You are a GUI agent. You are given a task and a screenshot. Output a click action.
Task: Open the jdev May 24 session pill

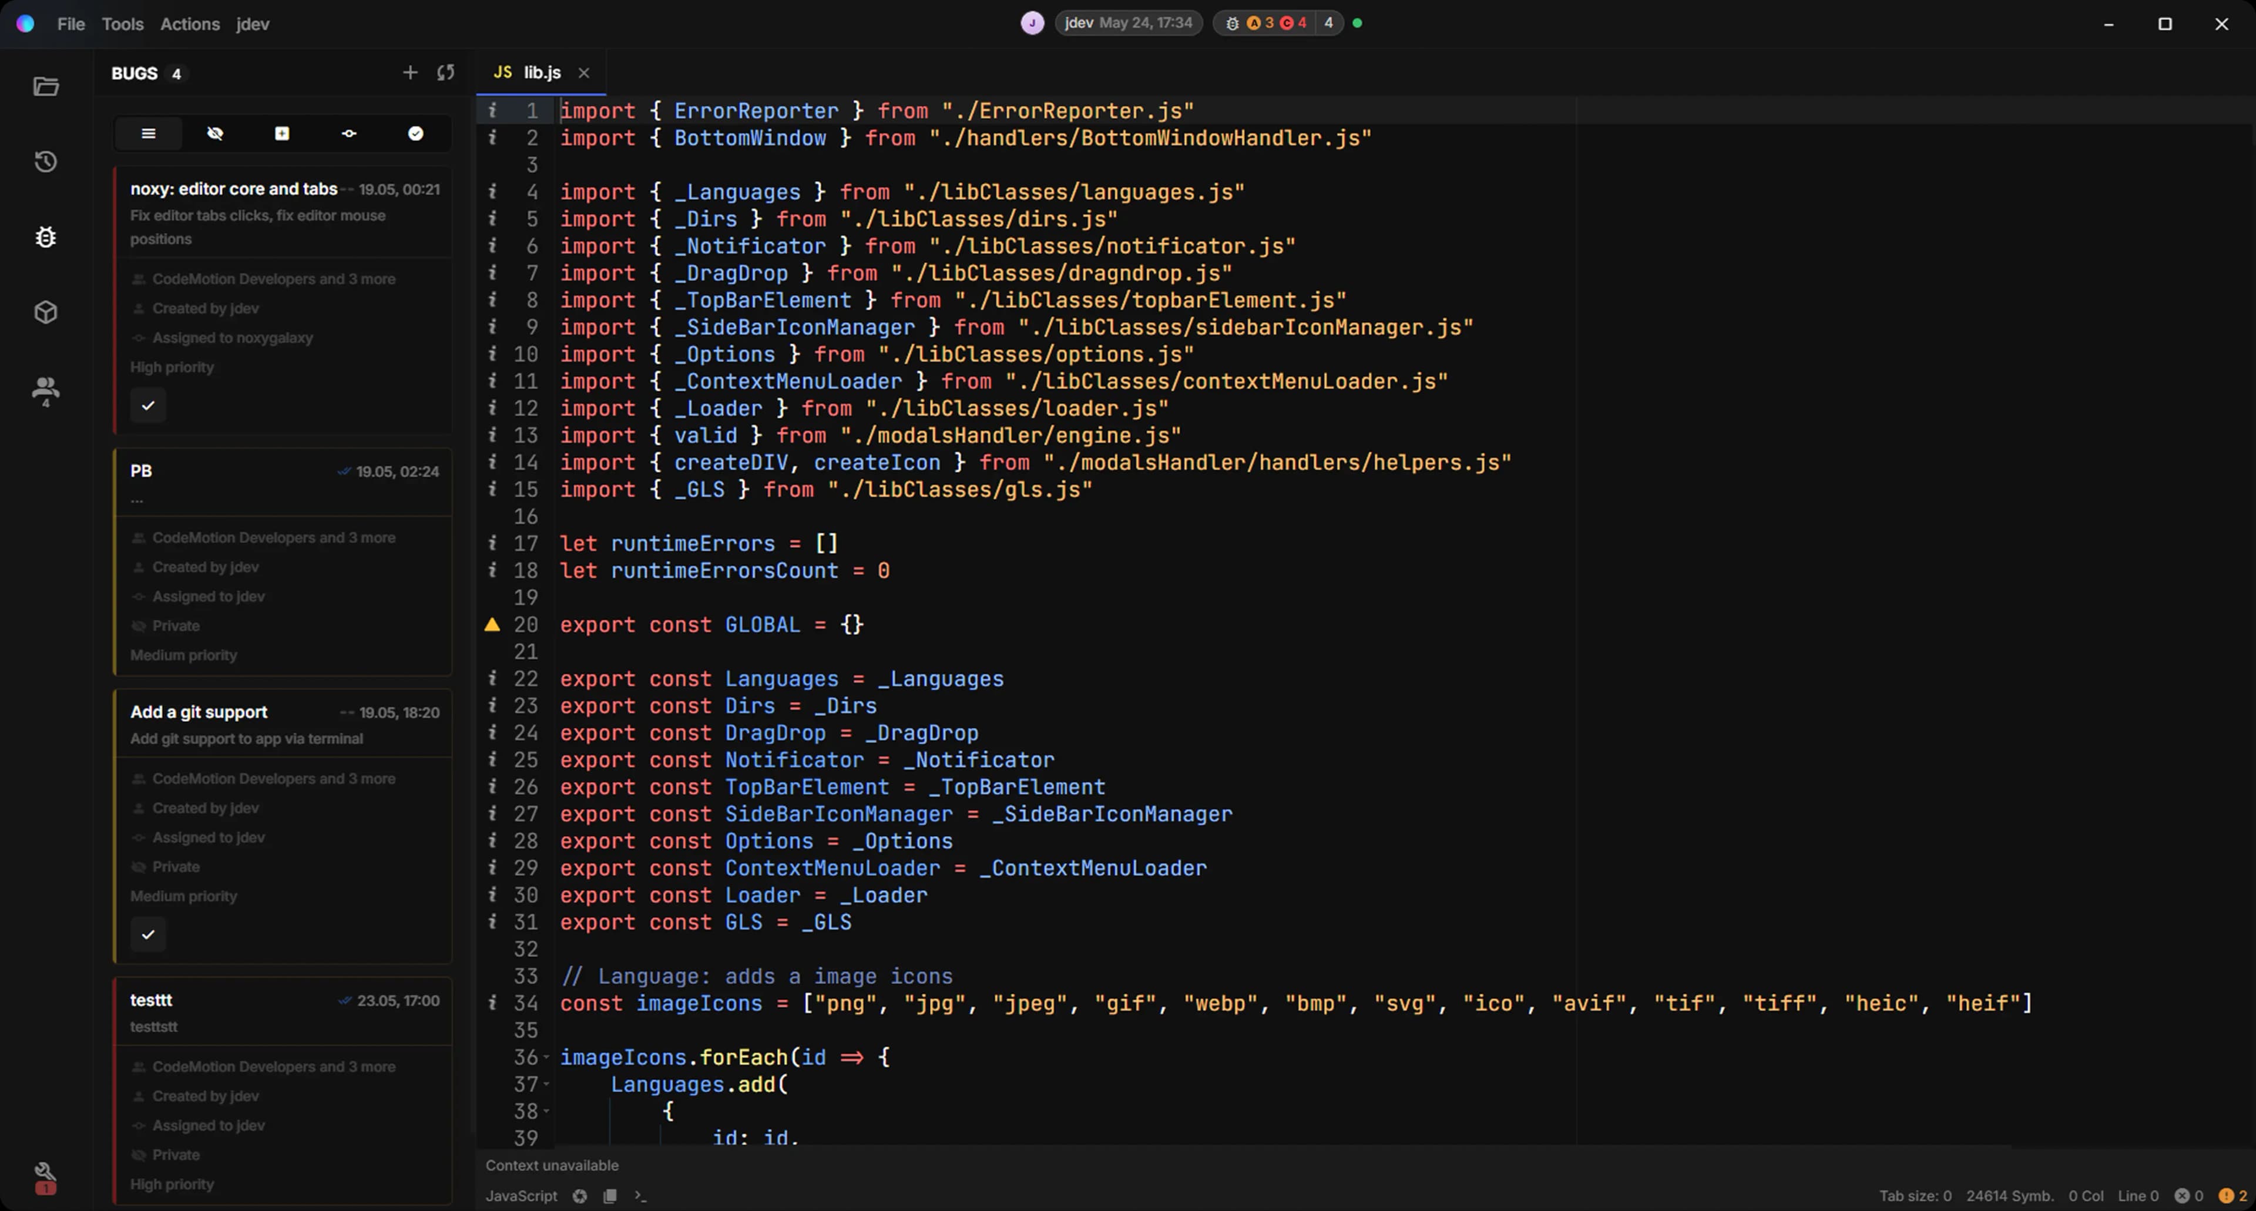pyautogui.click(x=1128, y=23)
